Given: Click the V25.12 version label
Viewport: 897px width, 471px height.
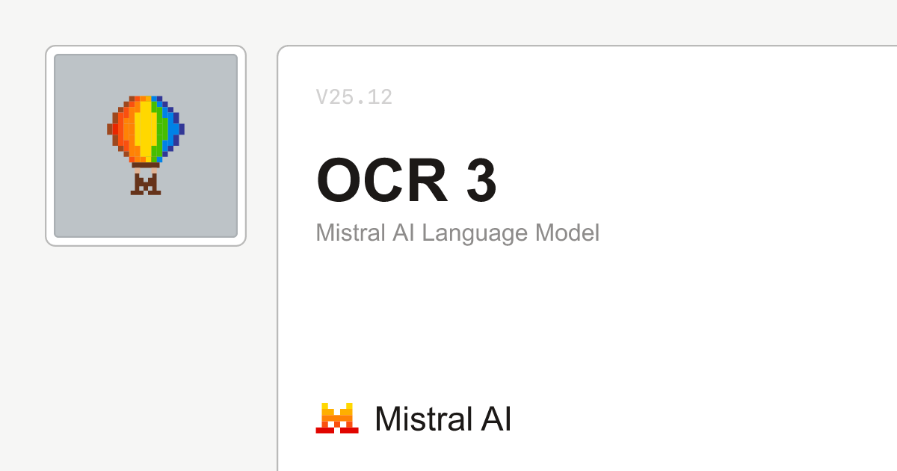Looking at the screenshot, I should (x=354, y=97).
